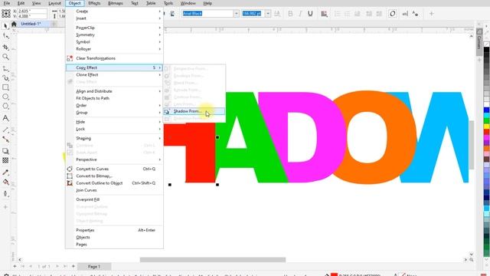The height and width of the screenshot is (276, 490).
Task: Choose Join Curves
Action: (x=114, y=190)
